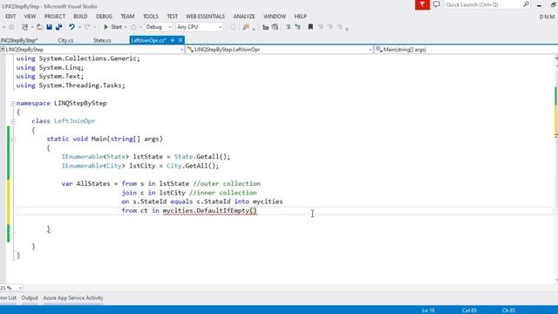Click the Uncomment Selected Lines icon
The height and width of the screenshot is (314, 558).
click(297, 27)
